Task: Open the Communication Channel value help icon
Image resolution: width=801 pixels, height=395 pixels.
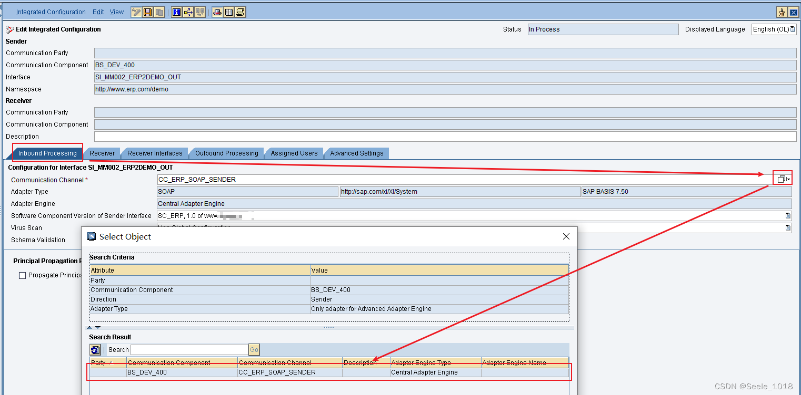Action: [783, 179]
